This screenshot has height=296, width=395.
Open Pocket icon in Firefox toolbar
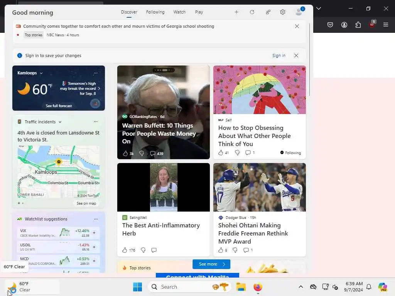(x=330, y=25)
